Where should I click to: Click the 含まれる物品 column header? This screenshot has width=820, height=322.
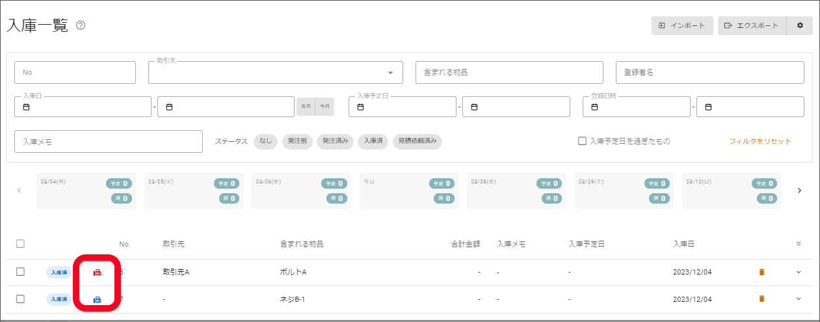(x=302, y=244)
